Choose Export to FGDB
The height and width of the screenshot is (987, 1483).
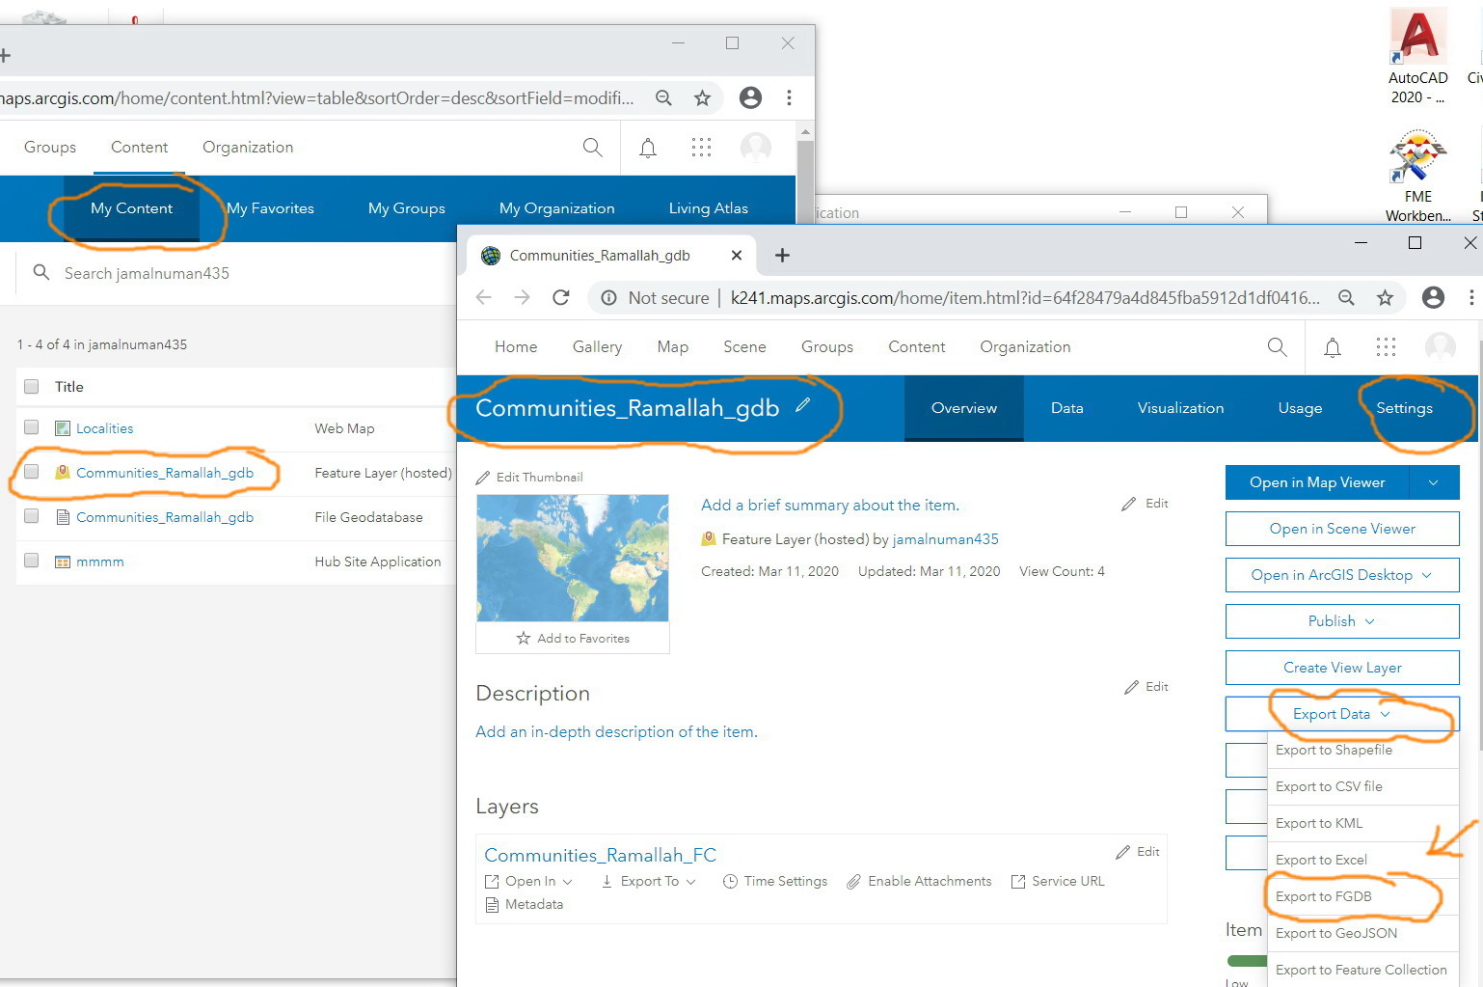click(1362, 896)
